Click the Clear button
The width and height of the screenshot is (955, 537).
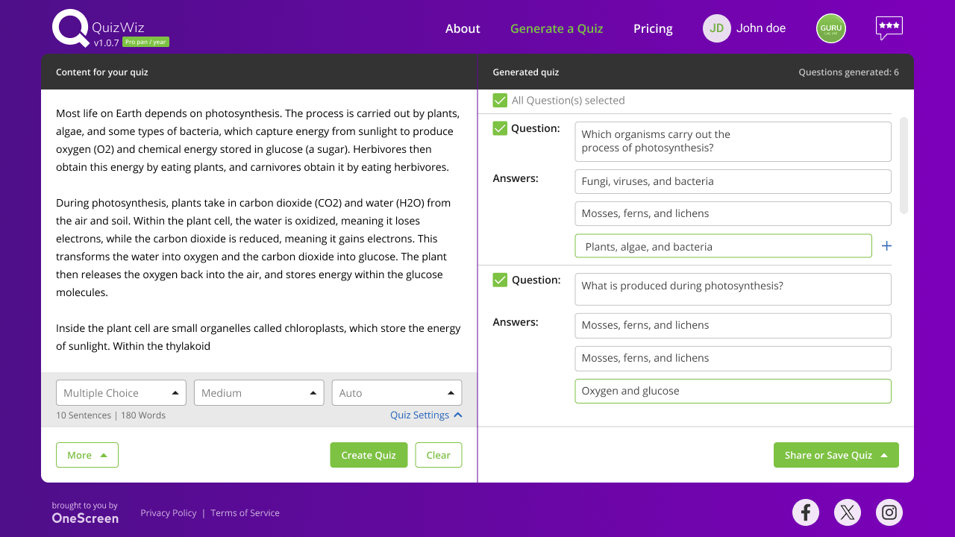[438, 455]
